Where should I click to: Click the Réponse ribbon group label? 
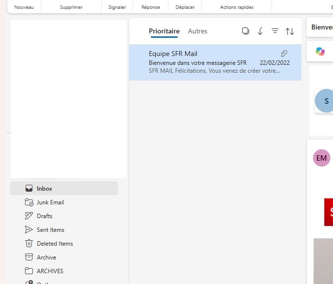[x=151, y=7]
